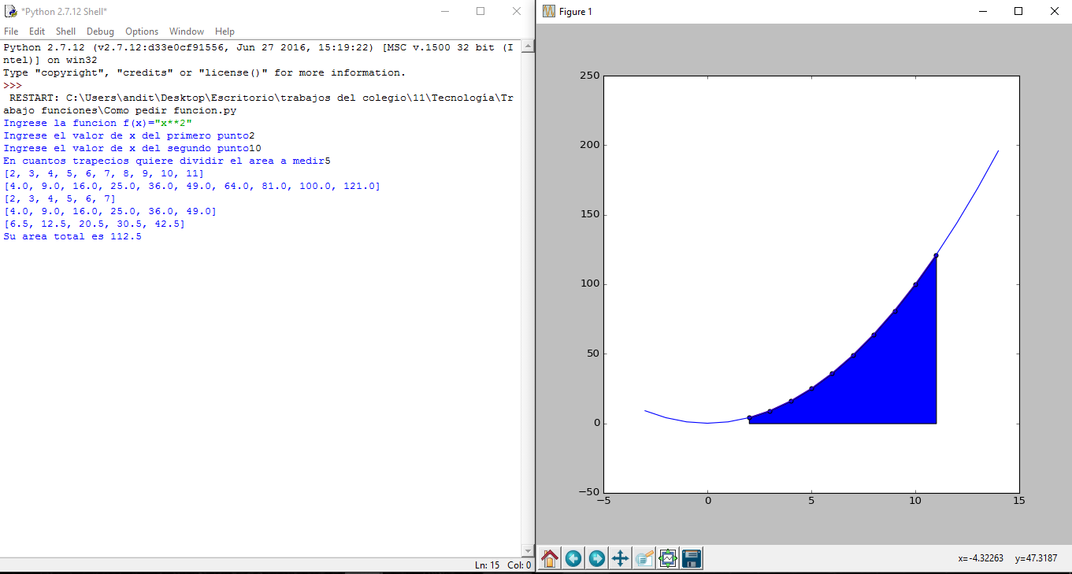Open the Help menu in Python Shell

[x=224, y=31]
